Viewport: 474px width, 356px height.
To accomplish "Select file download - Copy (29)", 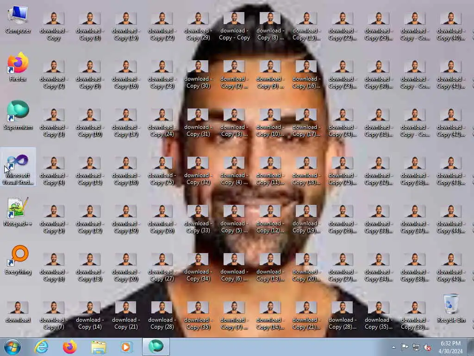I will click(x=198, y=26).
